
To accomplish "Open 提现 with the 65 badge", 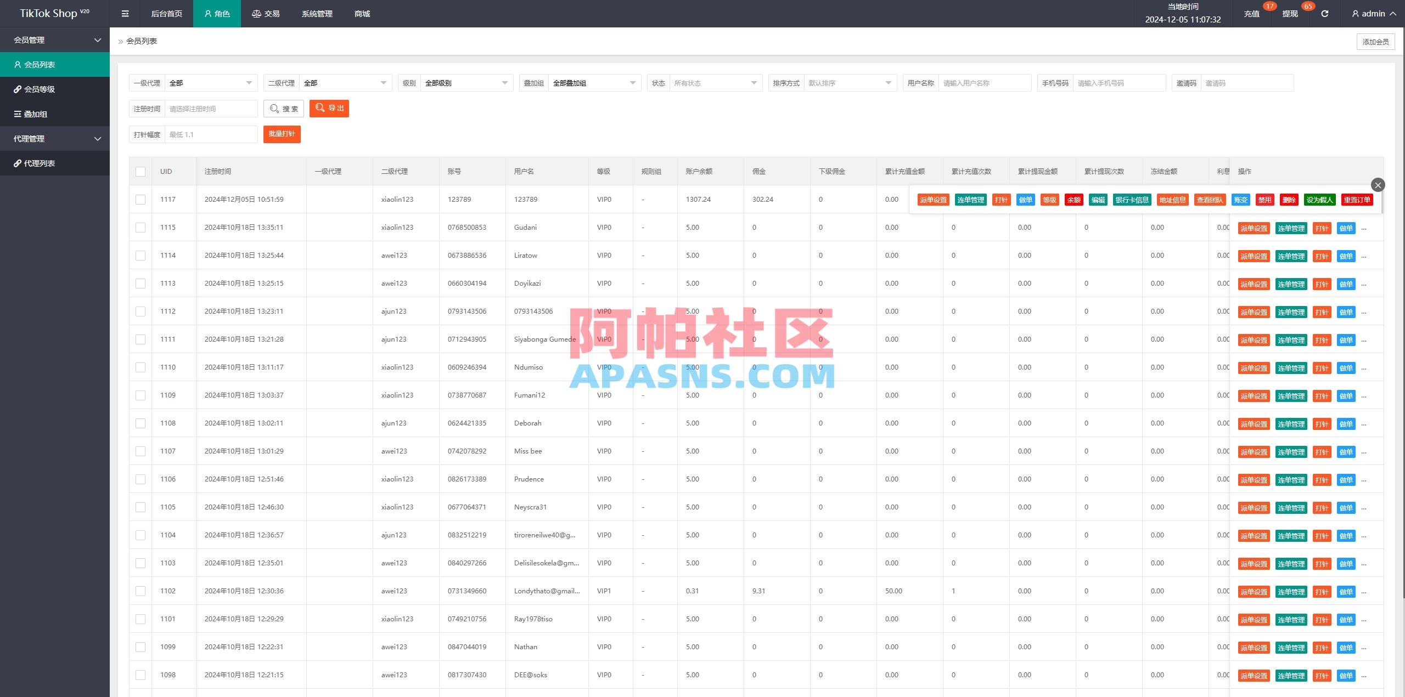I will coord(1290,13).
